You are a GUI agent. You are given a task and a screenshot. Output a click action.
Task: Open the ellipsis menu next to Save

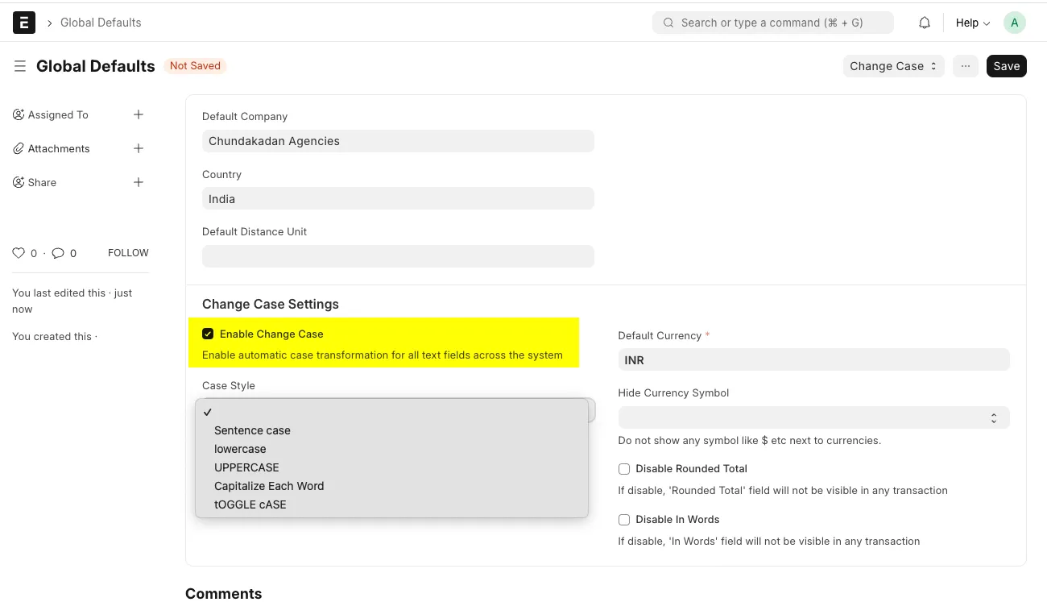pyautogui.click(x=965, y=66)
